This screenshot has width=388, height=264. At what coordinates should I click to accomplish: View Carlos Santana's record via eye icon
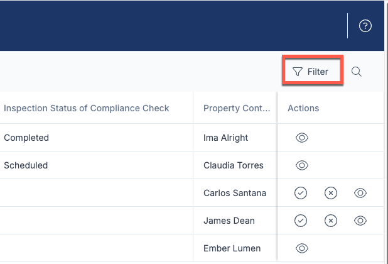coord(360,193)
